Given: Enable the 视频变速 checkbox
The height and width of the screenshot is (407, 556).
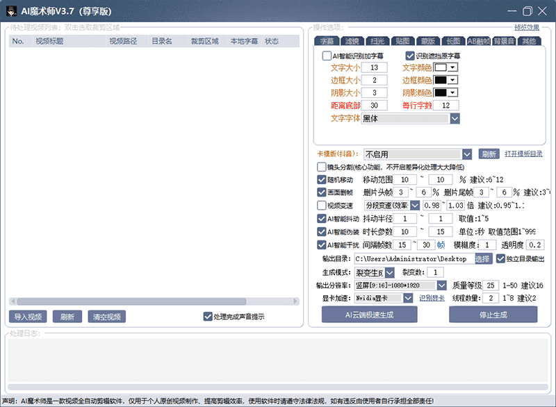Looking at the screenshot, I should pos(321,206).
